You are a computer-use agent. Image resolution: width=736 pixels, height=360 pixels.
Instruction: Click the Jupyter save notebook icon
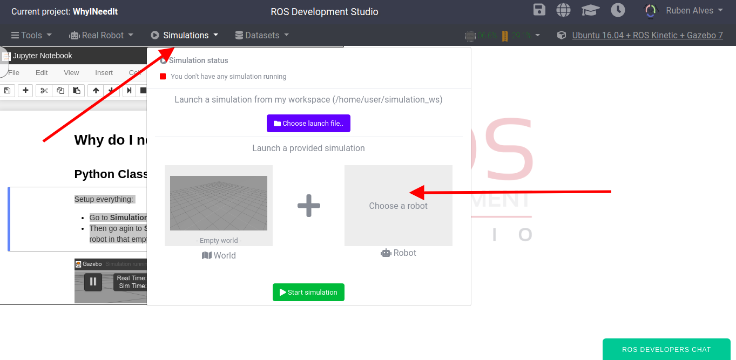pyautogui.click(x=7, y=91)
